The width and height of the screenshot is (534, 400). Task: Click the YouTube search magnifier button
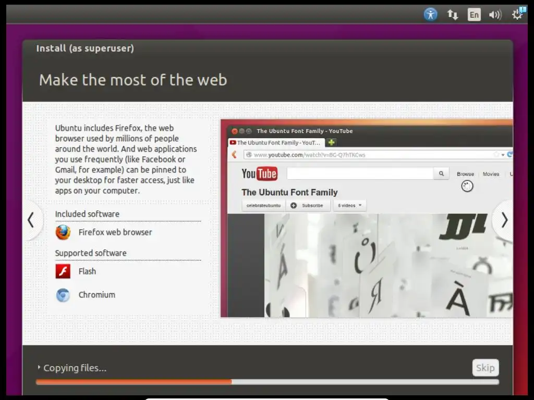[x=441, y=173]
